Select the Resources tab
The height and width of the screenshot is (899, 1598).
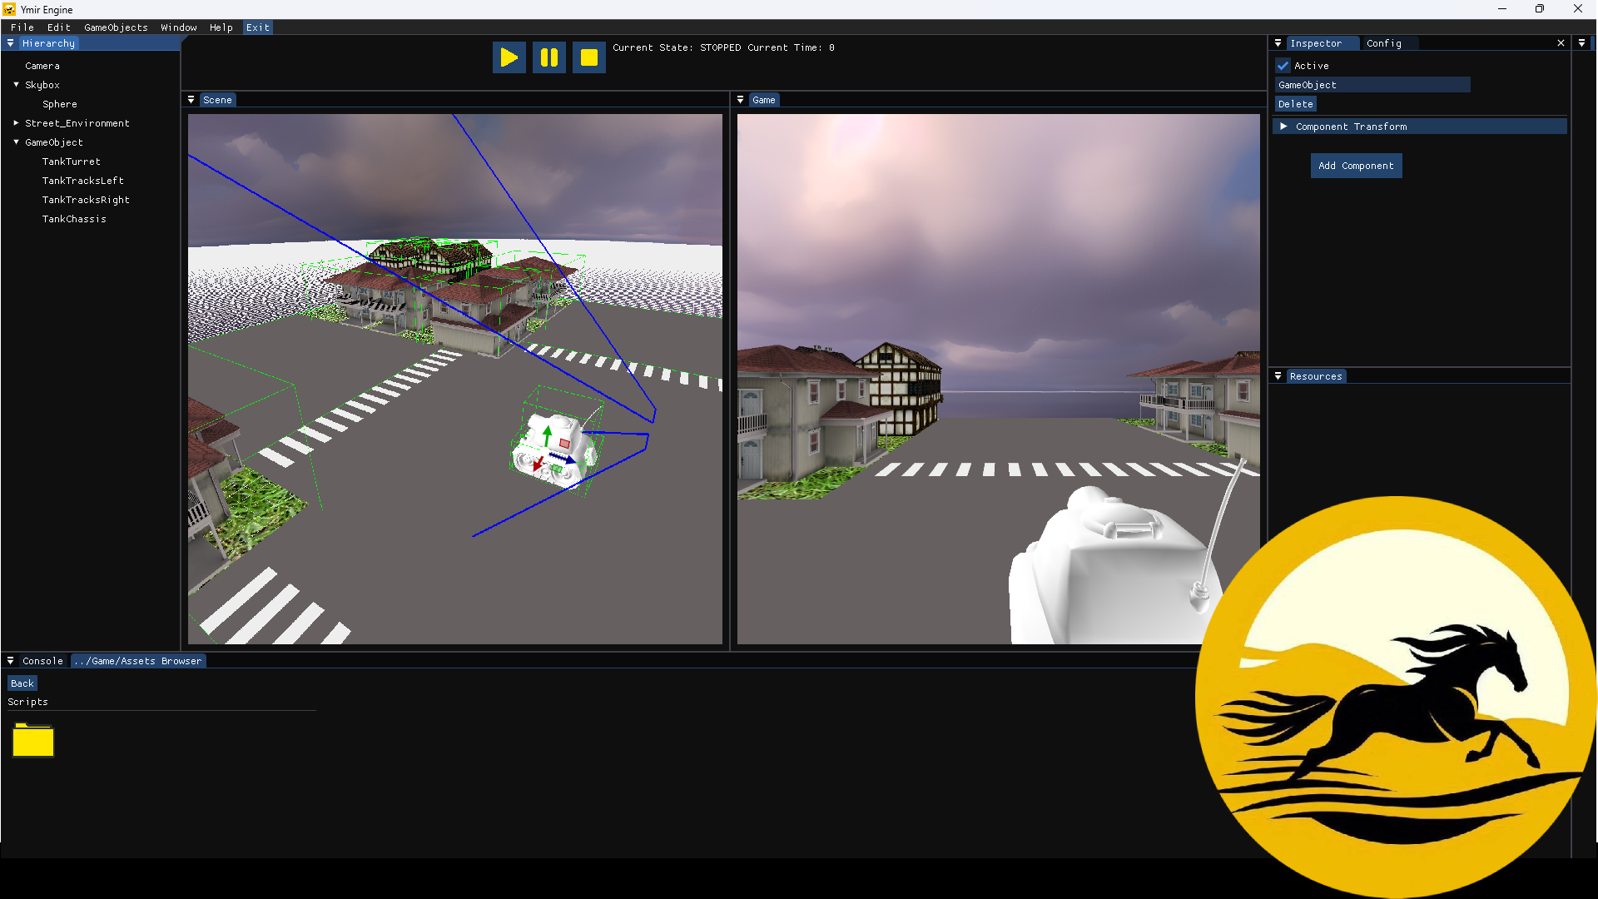pyautogui.click(x=1316, y=376)
